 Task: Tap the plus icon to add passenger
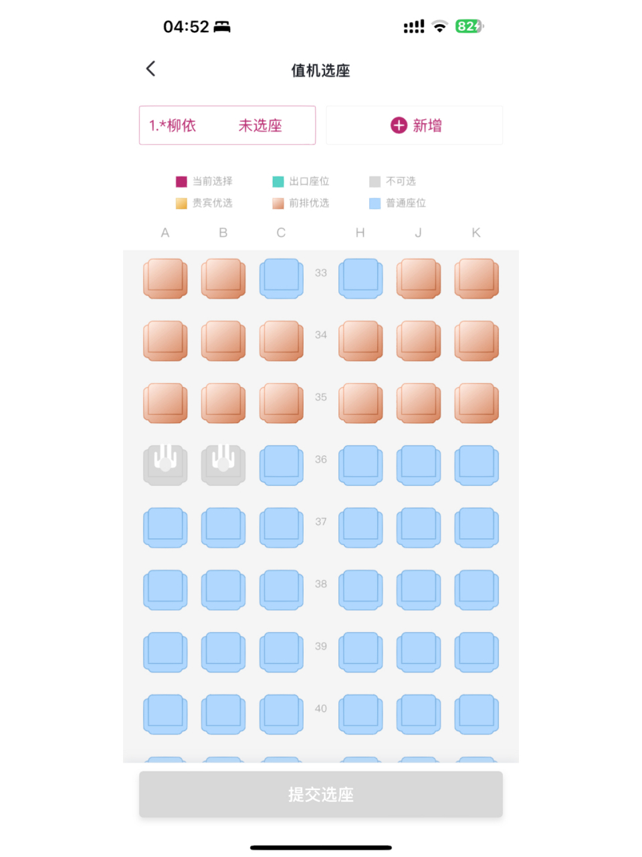399,125
